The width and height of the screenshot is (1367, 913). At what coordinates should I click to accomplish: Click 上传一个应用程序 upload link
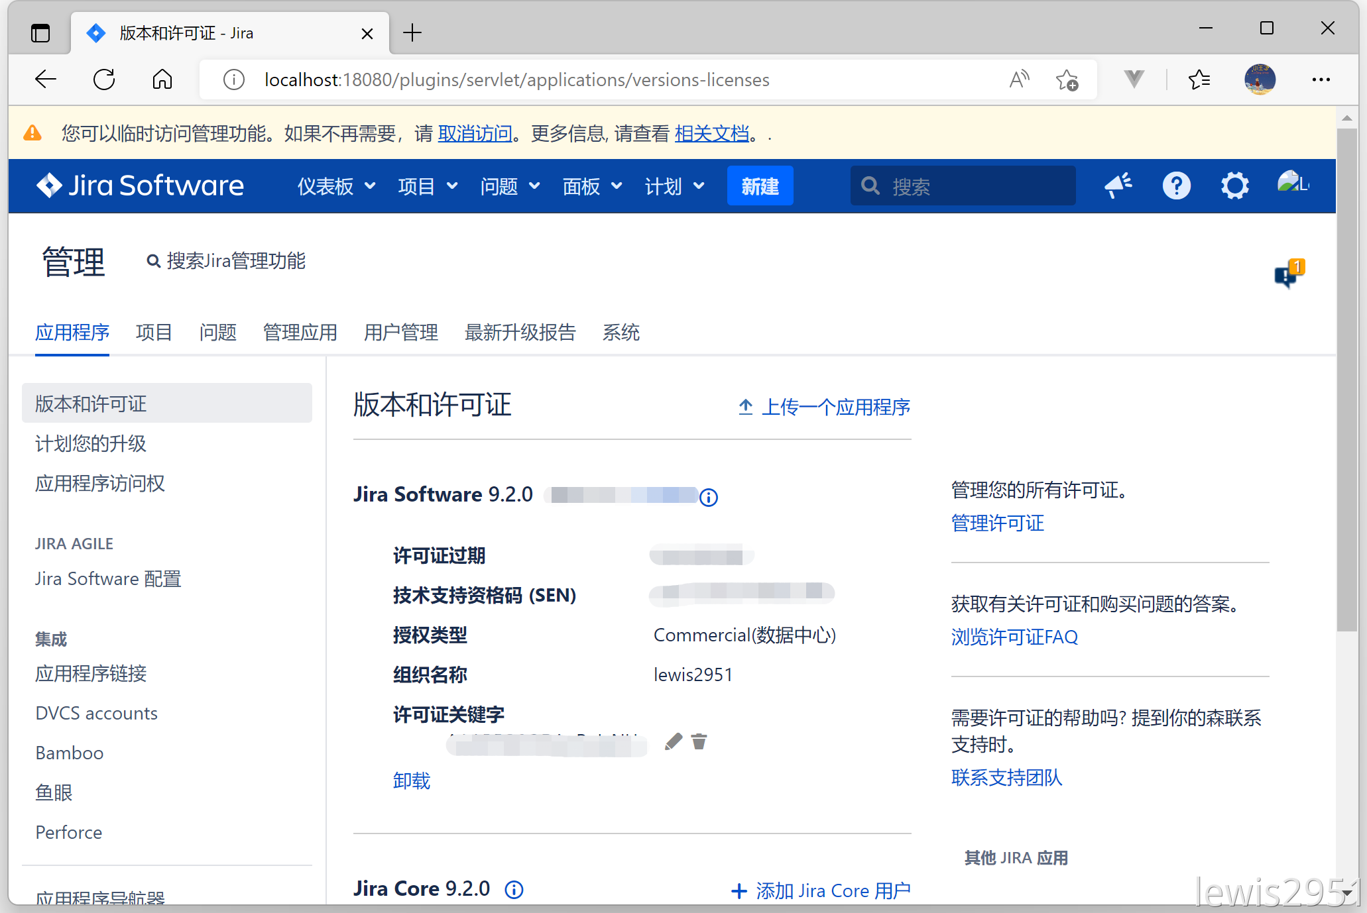pos(825,407)
